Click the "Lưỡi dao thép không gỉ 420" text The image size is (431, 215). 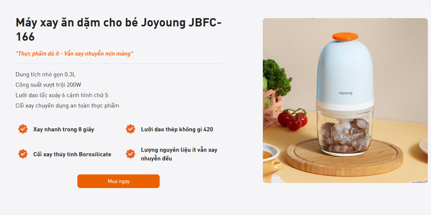pos(177,129)
